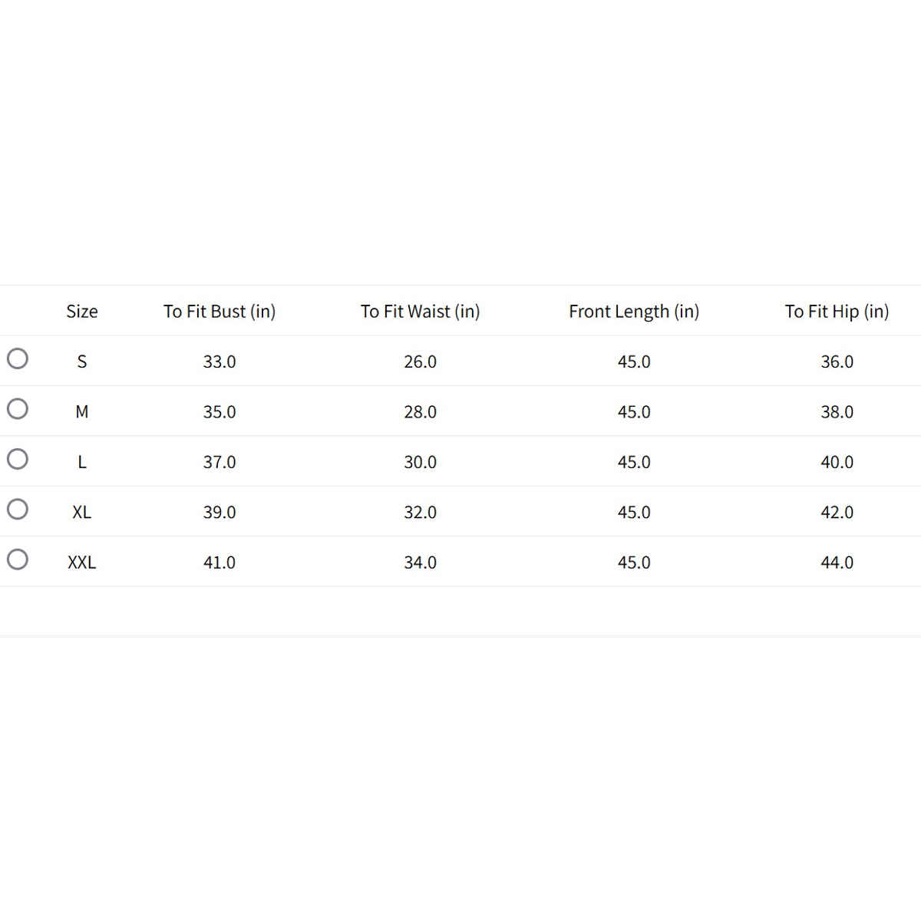The height and width of the screenshot is (921, 921).
Task: Click bust value 39.0 in XL row
Action: pos(220,512)
